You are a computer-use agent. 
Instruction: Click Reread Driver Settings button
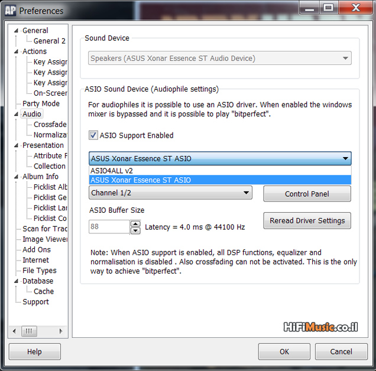307,220
